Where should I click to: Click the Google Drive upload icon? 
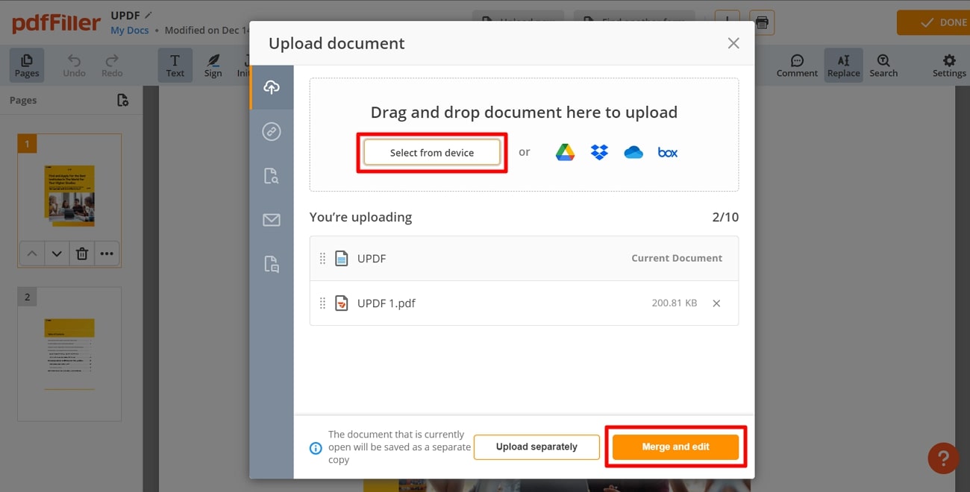(565, 151)
